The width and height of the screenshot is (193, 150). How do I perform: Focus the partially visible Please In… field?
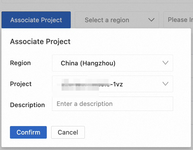tap(179, 20)
